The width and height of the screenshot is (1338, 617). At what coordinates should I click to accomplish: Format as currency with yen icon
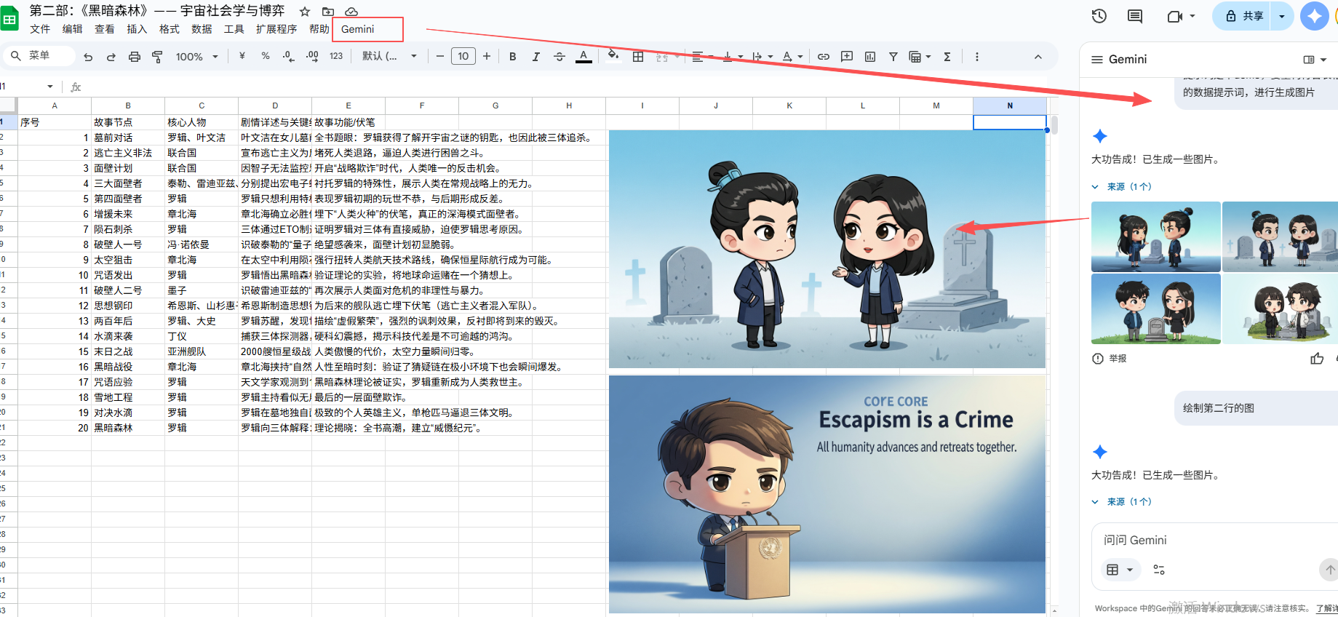click(x=242, y=56)
